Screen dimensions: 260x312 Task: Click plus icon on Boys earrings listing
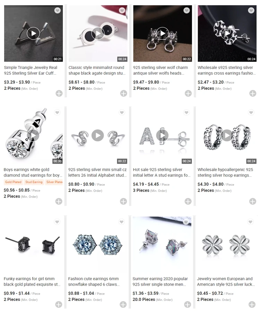[x=59, y=201]
